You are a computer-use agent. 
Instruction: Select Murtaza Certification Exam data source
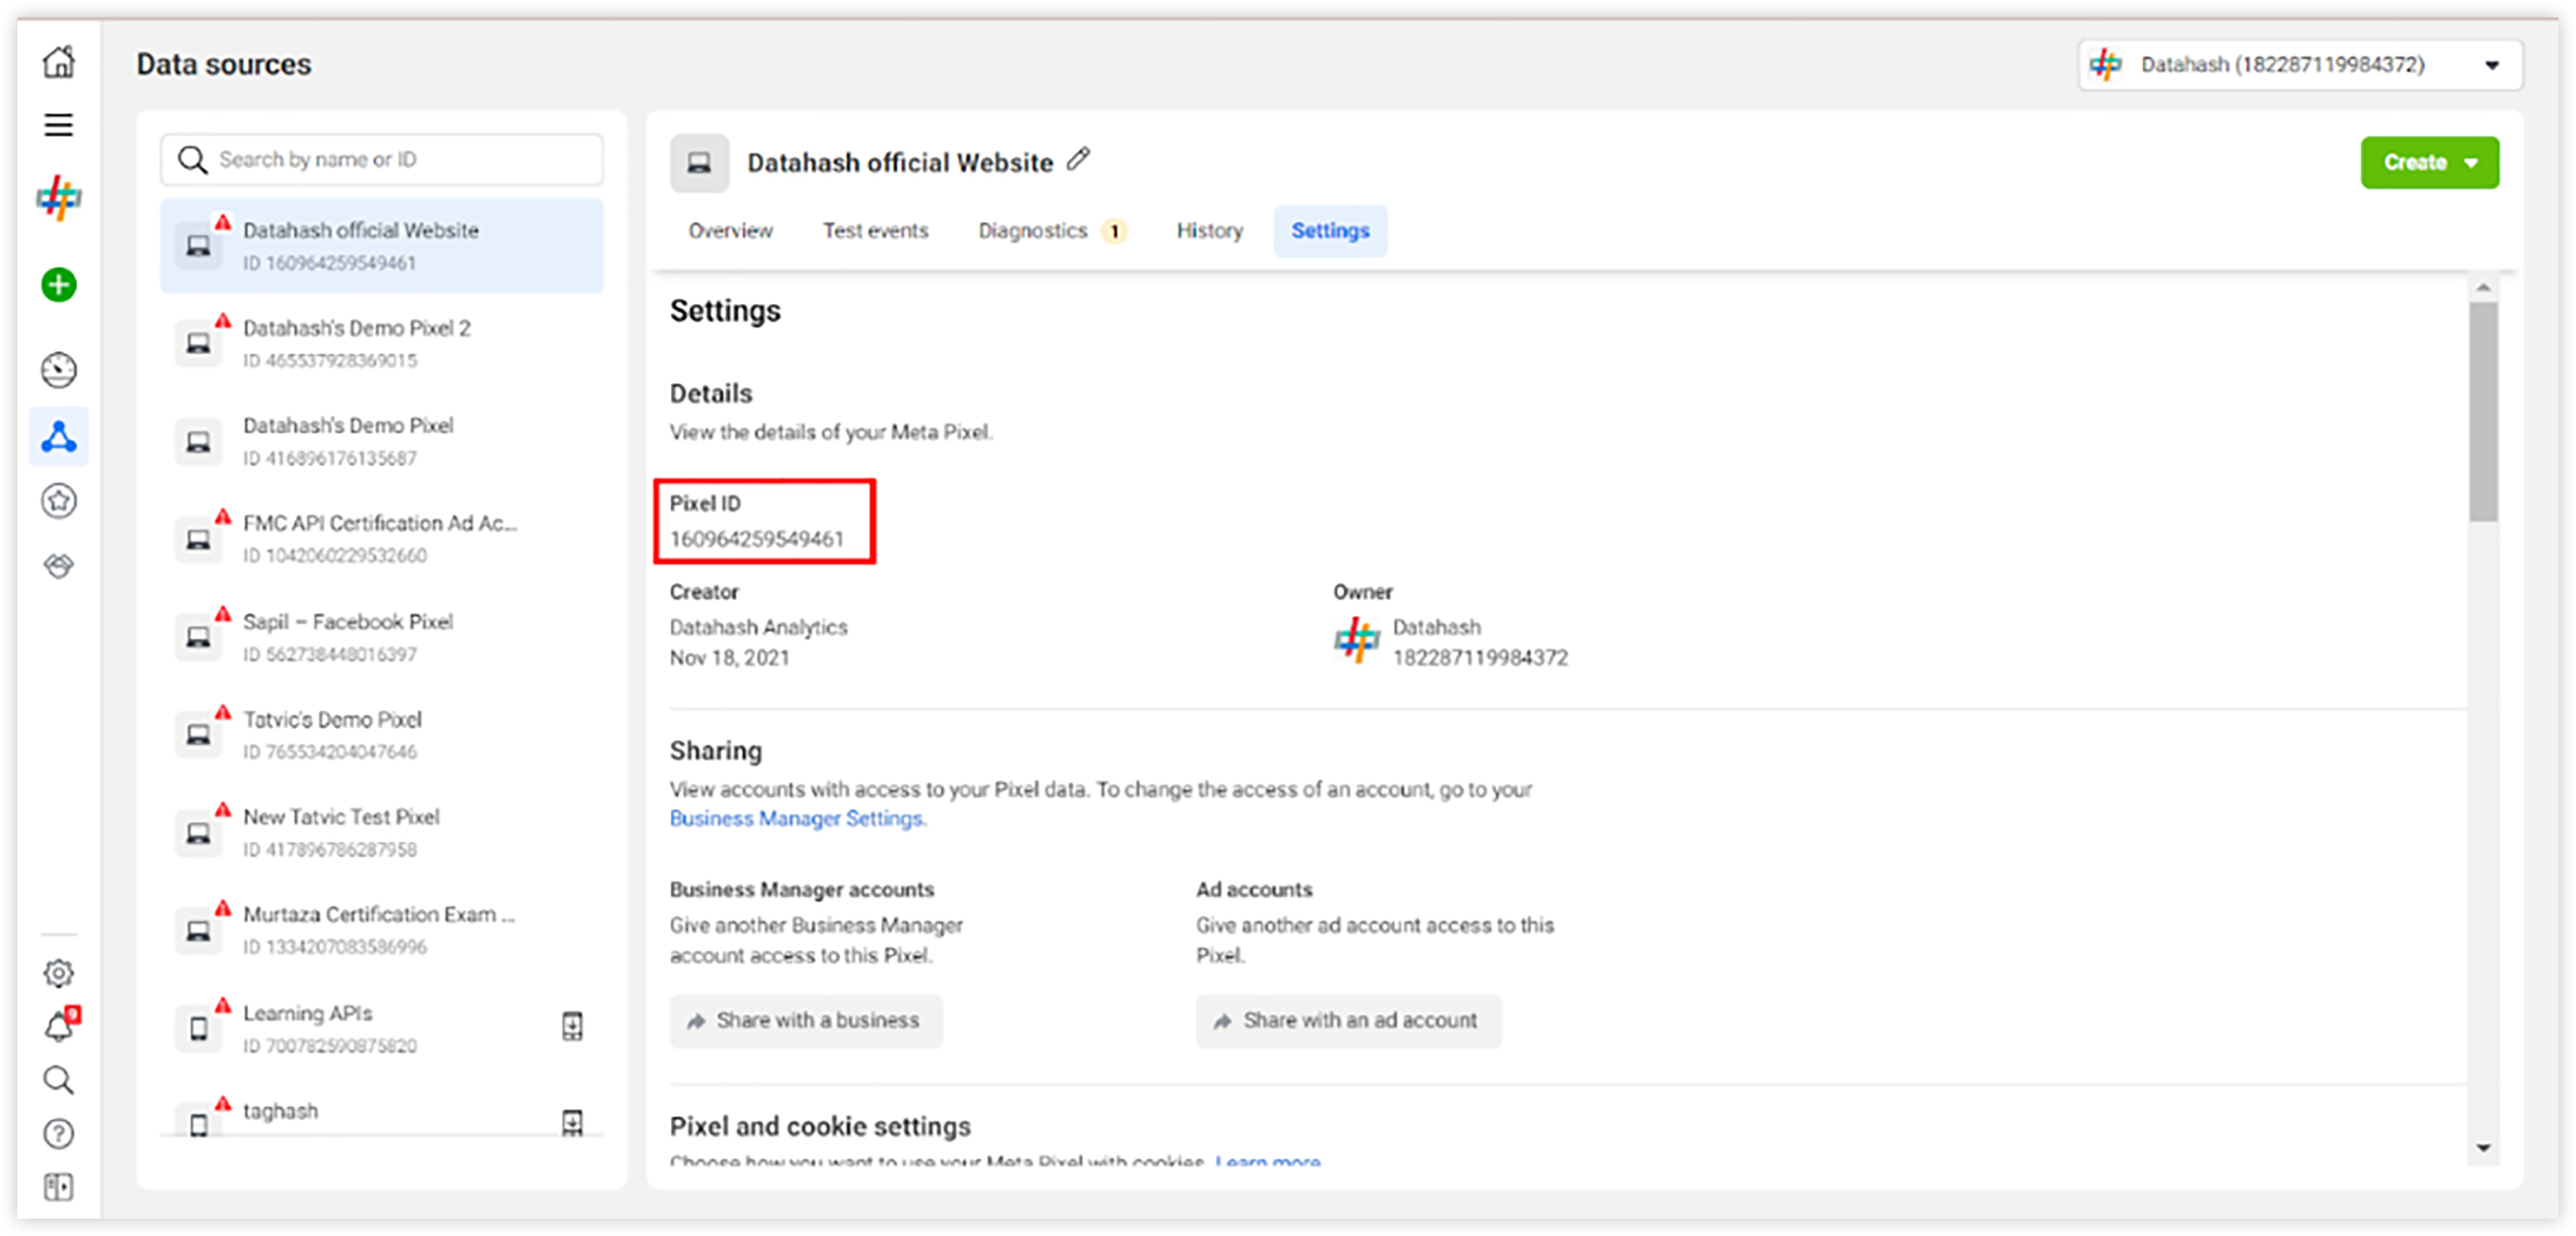tap(382, 930)
